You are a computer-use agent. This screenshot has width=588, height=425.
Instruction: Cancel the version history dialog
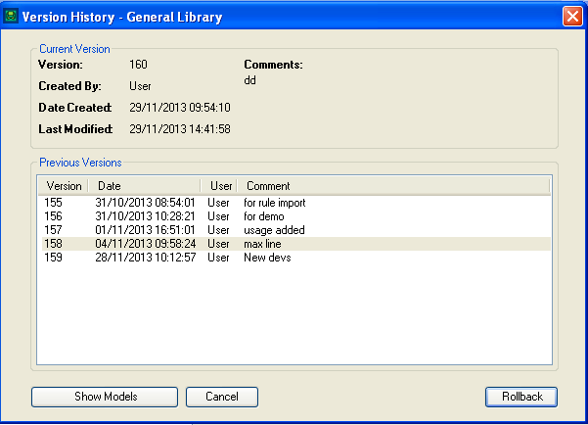click(222, 397)
